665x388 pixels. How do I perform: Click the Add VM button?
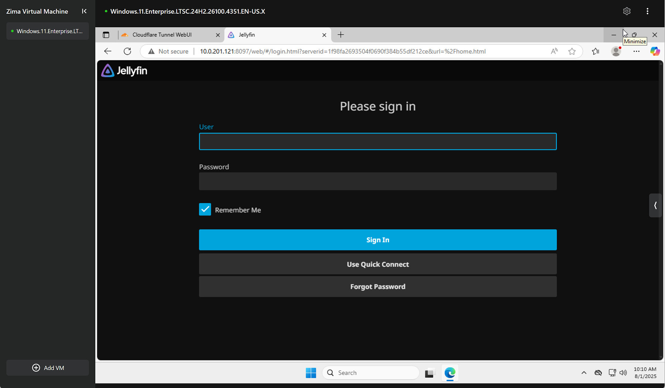pyautogui.click(x=48, y=368)
